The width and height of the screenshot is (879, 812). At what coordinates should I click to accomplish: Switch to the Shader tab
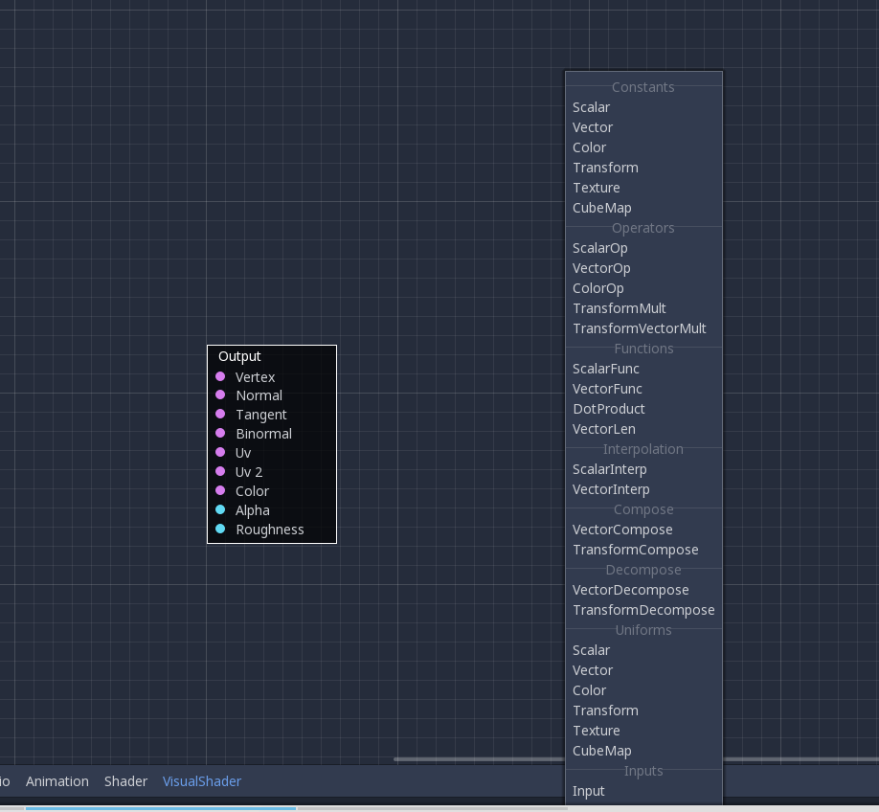tap(125, 781)
